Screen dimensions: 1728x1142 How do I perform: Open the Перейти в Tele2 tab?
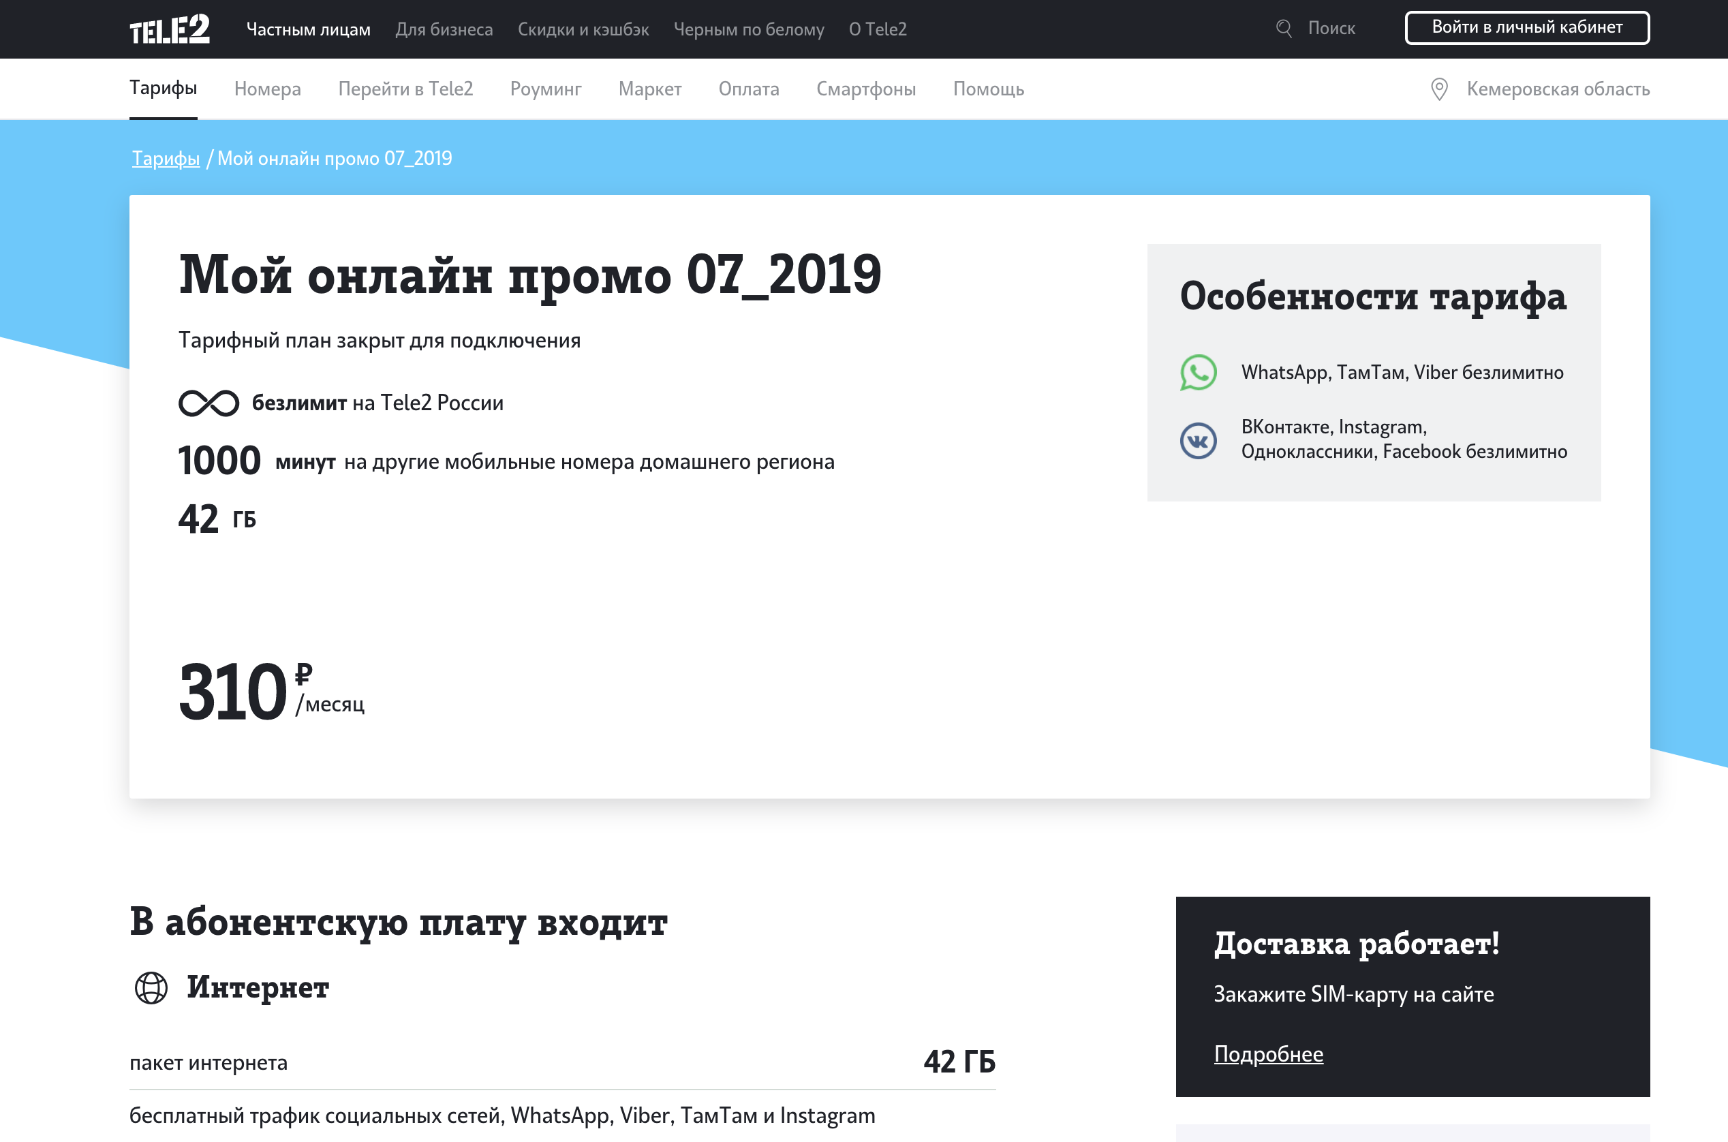coord(405,89)
